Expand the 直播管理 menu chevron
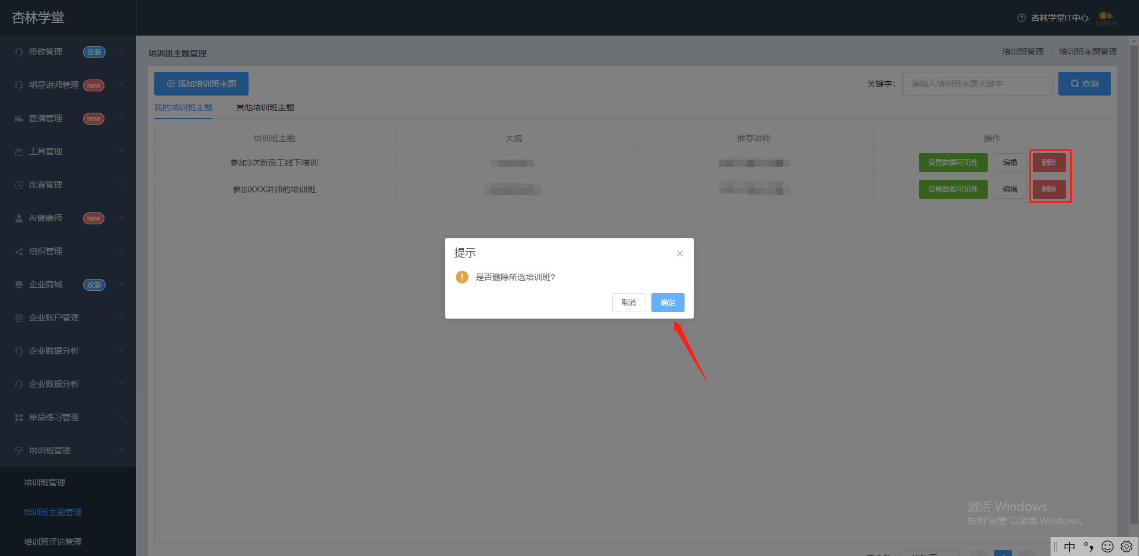 click(x=120, y=118)
